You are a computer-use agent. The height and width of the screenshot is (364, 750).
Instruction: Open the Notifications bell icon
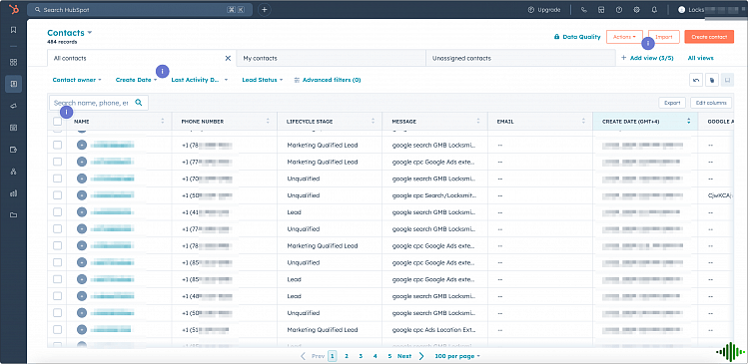[654, 10]
